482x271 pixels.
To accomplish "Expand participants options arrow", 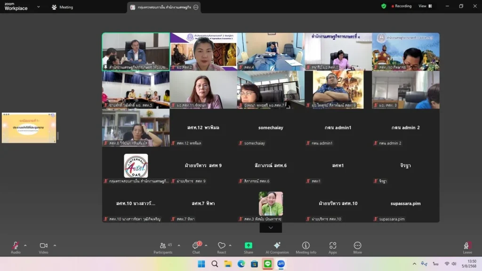I will pos(179,246).
